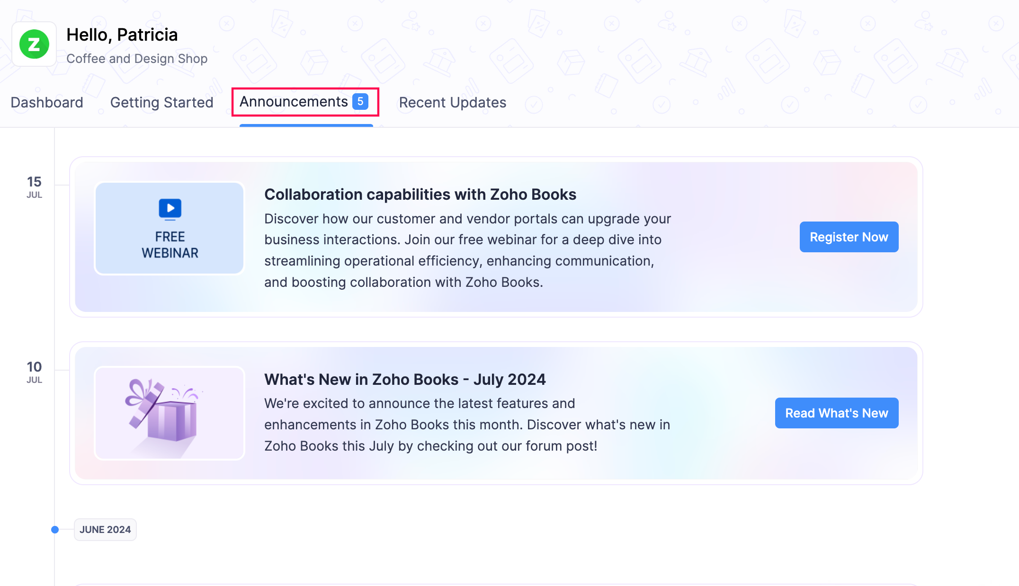Select the Dashboard tab
Image resolution: width=1019 pixels, height=586 pixels.
[47, 102]
